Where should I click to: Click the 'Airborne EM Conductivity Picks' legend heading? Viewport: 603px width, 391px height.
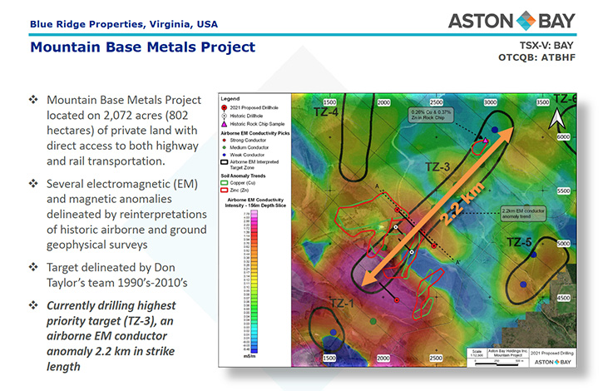[x=255, y=133]
